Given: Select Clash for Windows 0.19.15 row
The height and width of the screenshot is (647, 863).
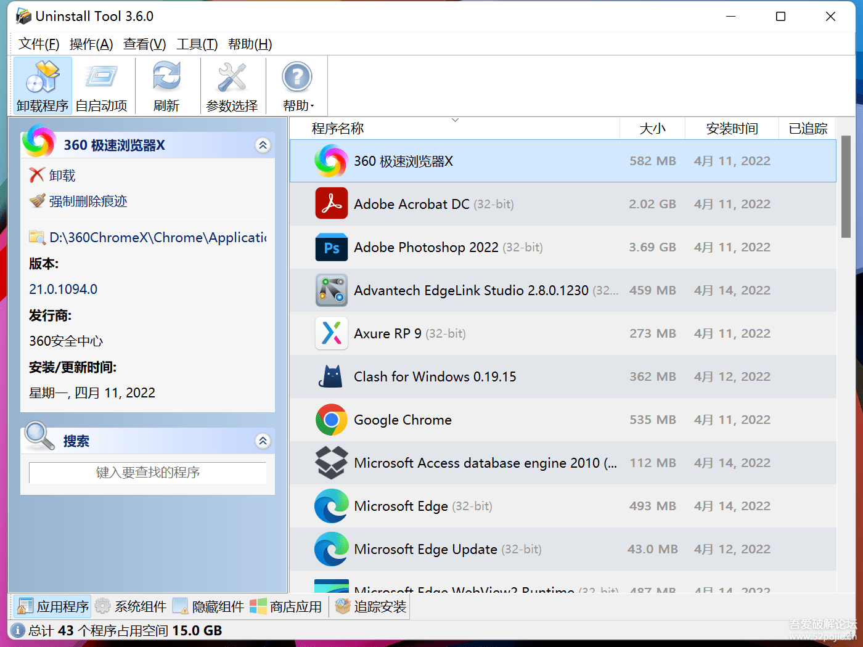Looking at the screenshot, I should click(x=563, y=376).
